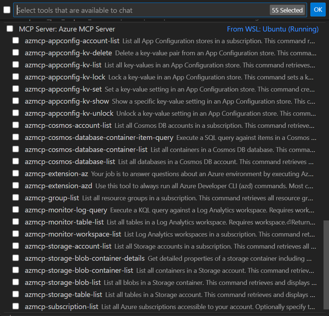Select the azmcp-cosmos-database-list tool name
Viewport: 329px width, 316px height.
click(x=70, y=161)
